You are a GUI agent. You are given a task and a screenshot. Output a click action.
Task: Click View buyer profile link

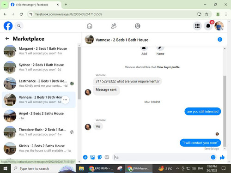(168, 67)
